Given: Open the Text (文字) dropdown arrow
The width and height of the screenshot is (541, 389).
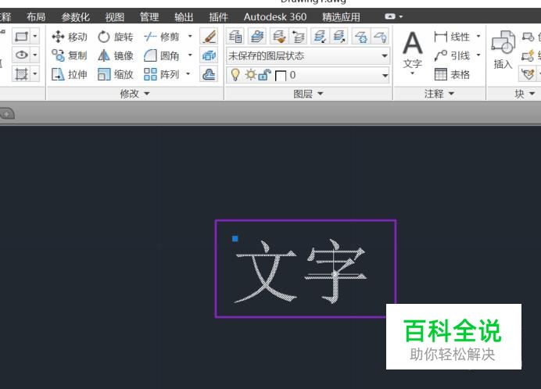Looking at the screenshot, I should pyautogui.click(x=412, y=73).
